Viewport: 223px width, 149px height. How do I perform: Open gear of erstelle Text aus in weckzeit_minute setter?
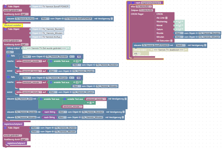(51, 82)
